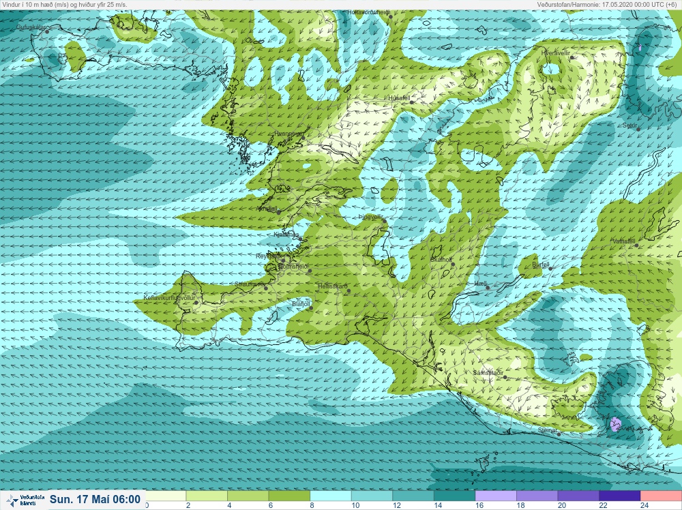682x510 pixels.
Task: Select the 22–24 m/s dark indigo legend swatch
Action: 620,496
